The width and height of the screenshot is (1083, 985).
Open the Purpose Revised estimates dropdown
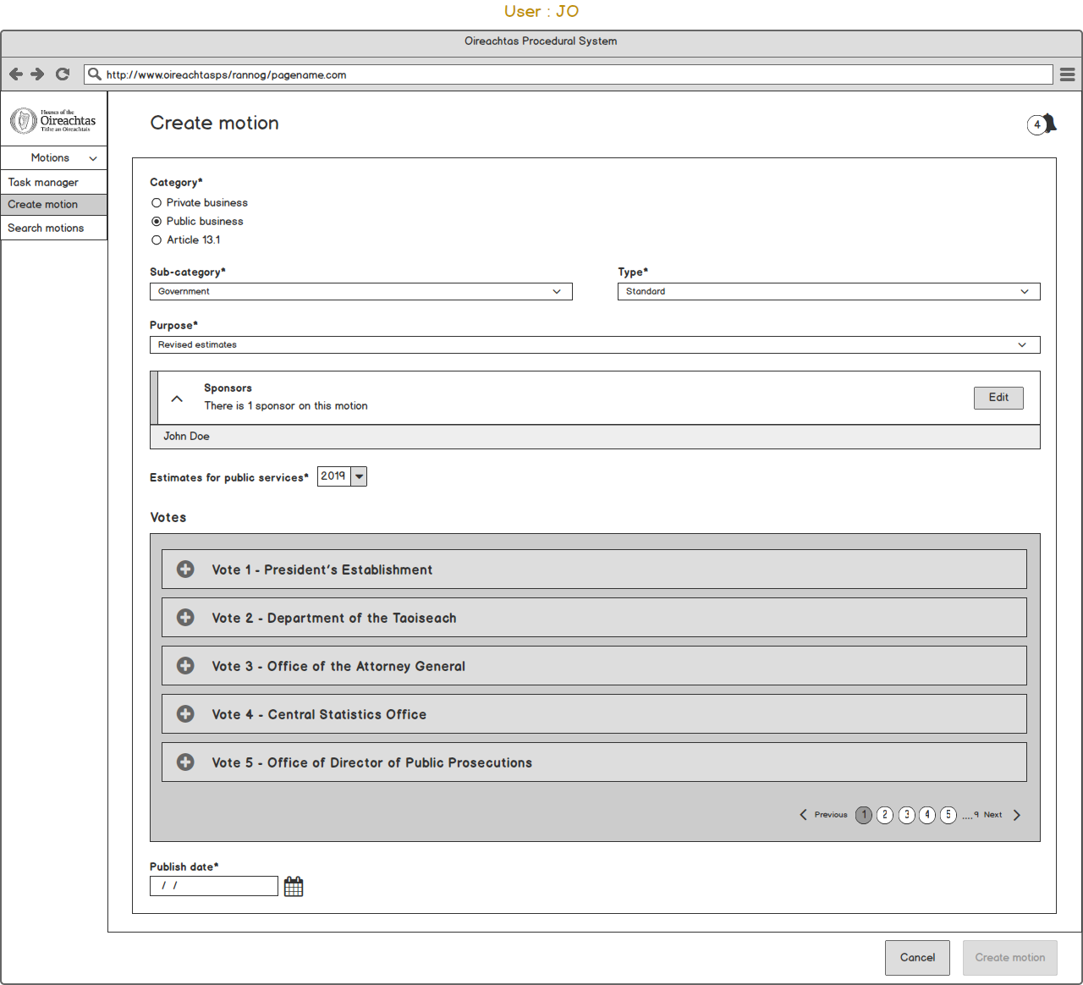pyautogui.click(x=595, y=345)
